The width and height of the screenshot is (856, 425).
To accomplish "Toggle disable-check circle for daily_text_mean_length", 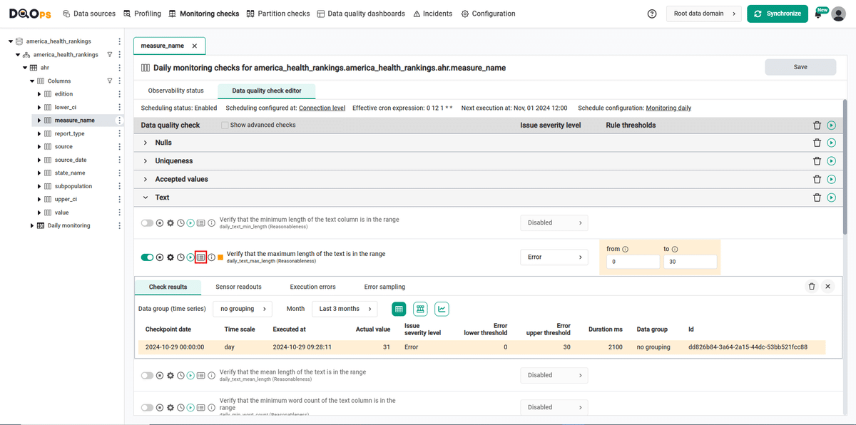I will [x=160, y=376].
